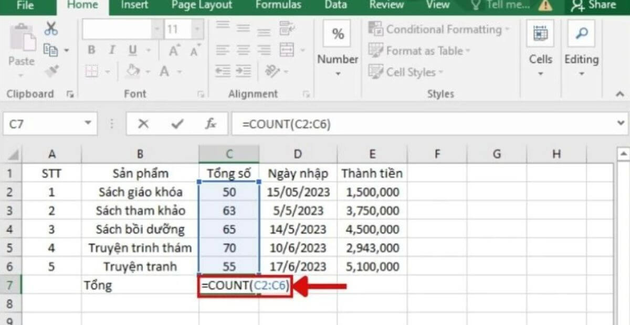630x325 pixels.
Task: Switch to the Review tab
Action: point(386,5)
